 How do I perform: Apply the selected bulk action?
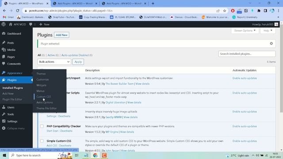(78, 62)
